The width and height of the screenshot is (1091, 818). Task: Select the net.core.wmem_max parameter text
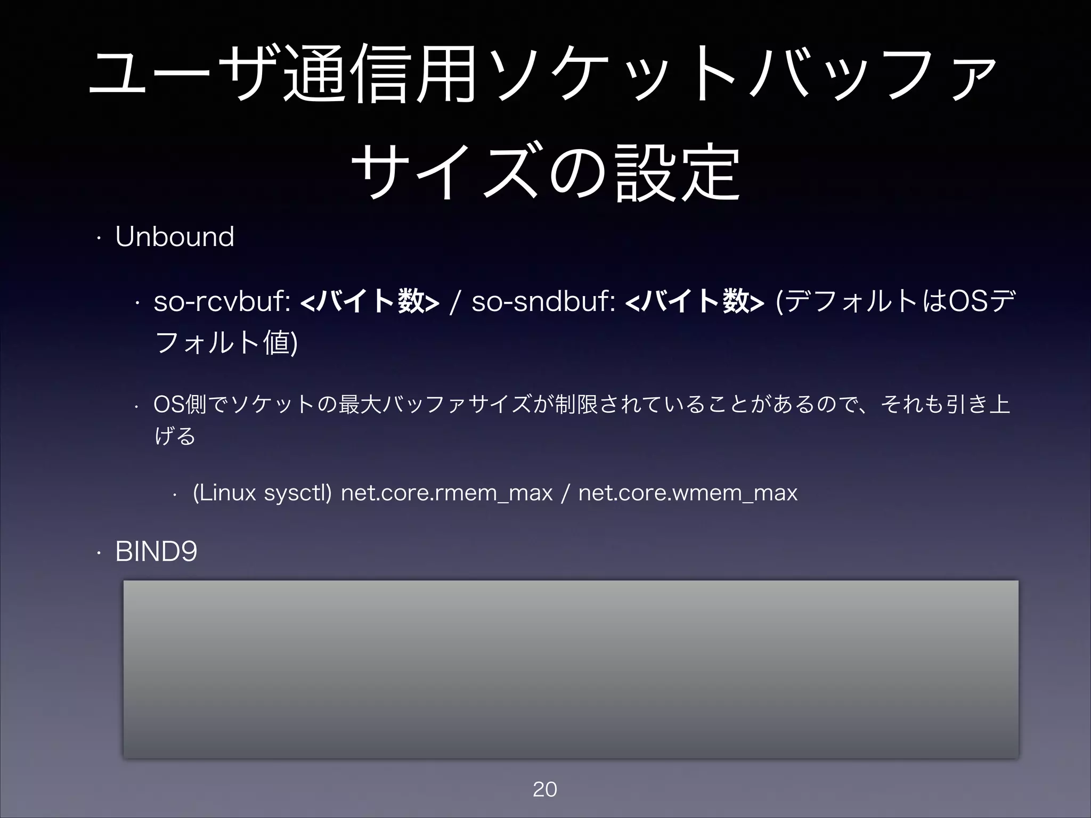point(688,493)
